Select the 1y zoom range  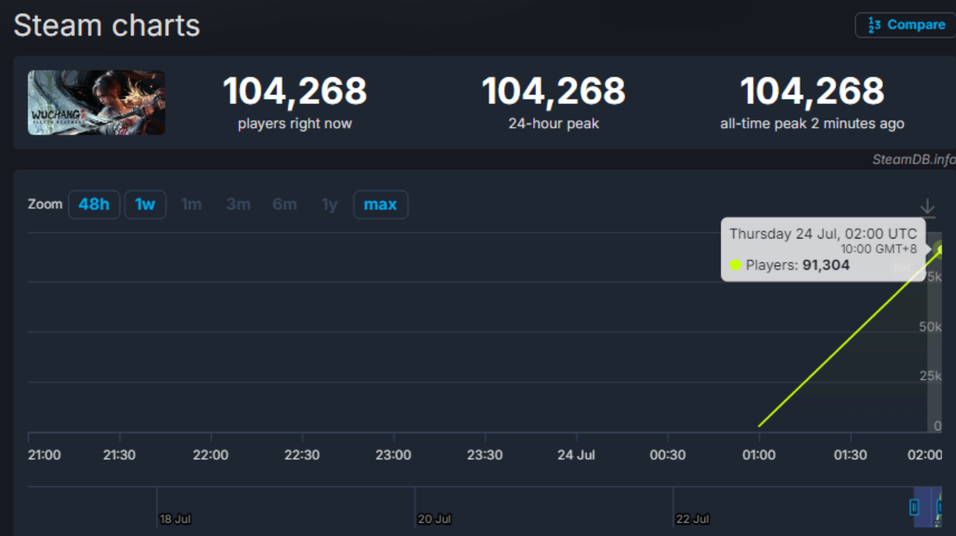330,204
